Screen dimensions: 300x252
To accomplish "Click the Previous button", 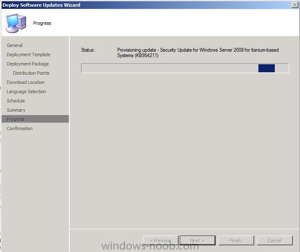I will 161,240.
